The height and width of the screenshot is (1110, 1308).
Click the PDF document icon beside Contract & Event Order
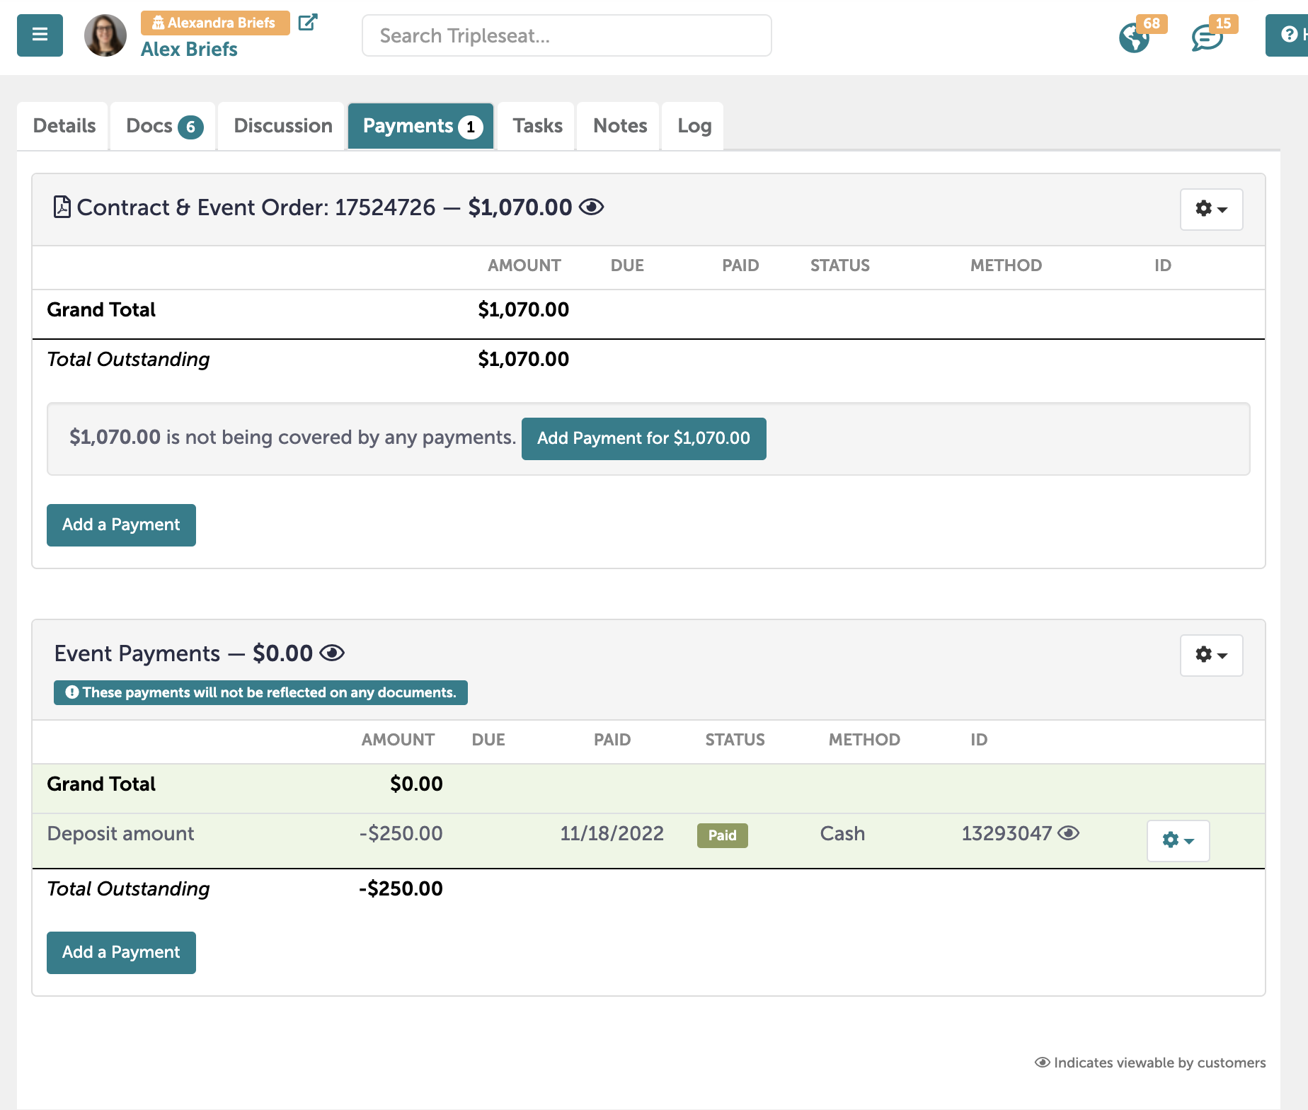point(62,206)
